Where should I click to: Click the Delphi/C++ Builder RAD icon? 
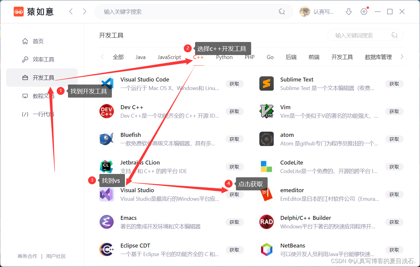tap(267, 222)
